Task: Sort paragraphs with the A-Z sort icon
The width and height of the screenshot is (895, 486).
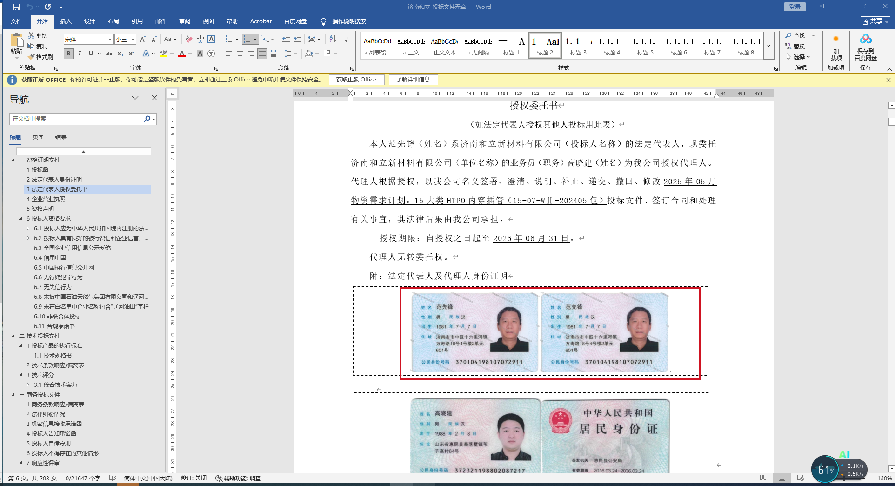Action: (333, 39)
